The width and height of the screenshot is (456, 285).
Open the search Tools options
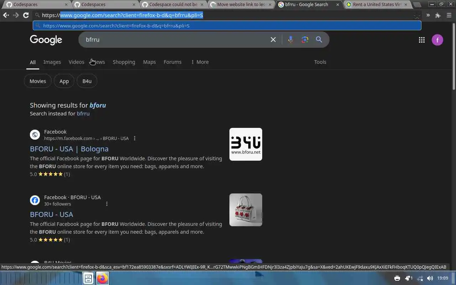pyautogui.click(x=320, y=62)
